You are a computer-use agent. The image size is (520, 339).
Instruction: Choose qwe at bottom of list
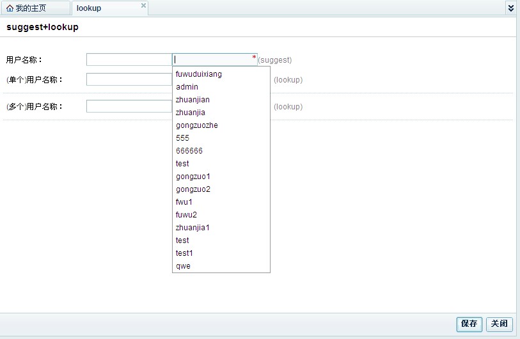[221, 266]
